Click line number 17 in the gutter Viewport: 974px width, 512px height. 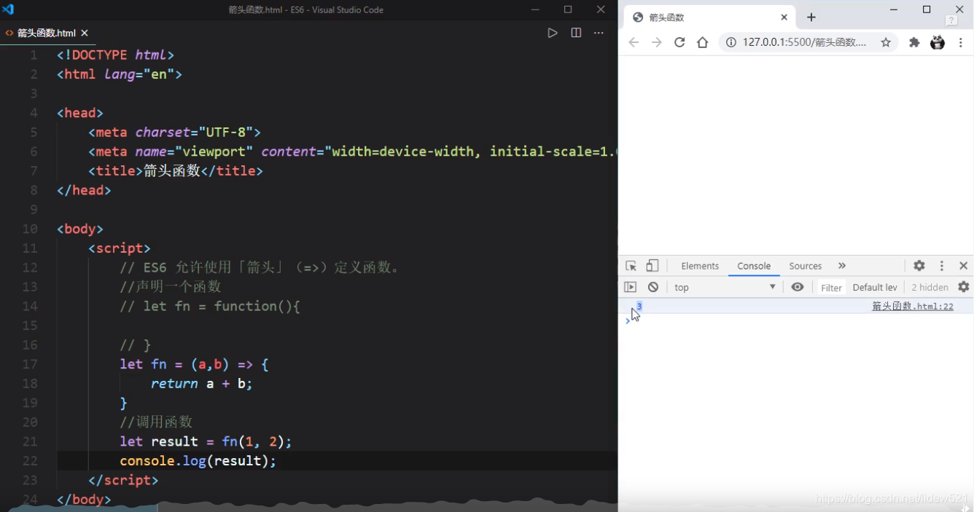click(30, 364)
